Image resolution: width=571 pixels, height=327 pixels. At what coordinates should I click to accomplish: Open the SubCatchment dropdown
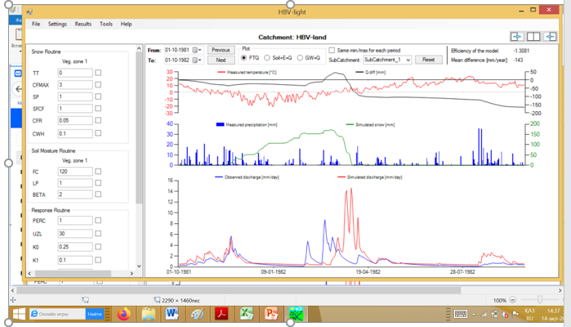386,60
